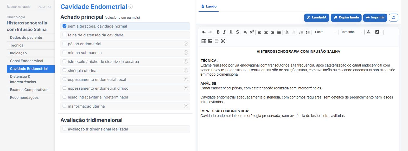The image size is (408, 151).
Task: Insert a table into the laudo
Action: 204,41
